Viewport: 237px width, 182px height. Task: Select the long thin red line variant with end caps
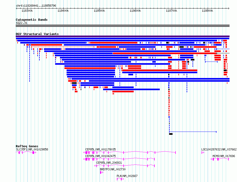click(x=63, y=47)
